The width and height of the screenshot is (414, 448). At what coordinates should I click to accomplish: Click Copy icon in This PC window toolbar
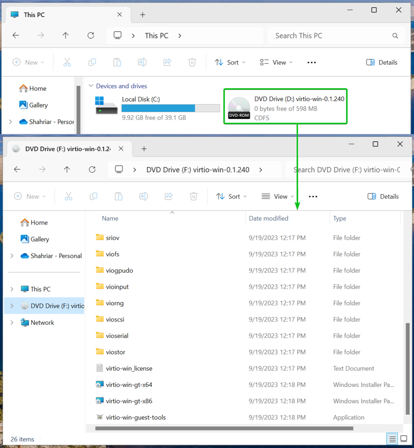coord(92,62)
